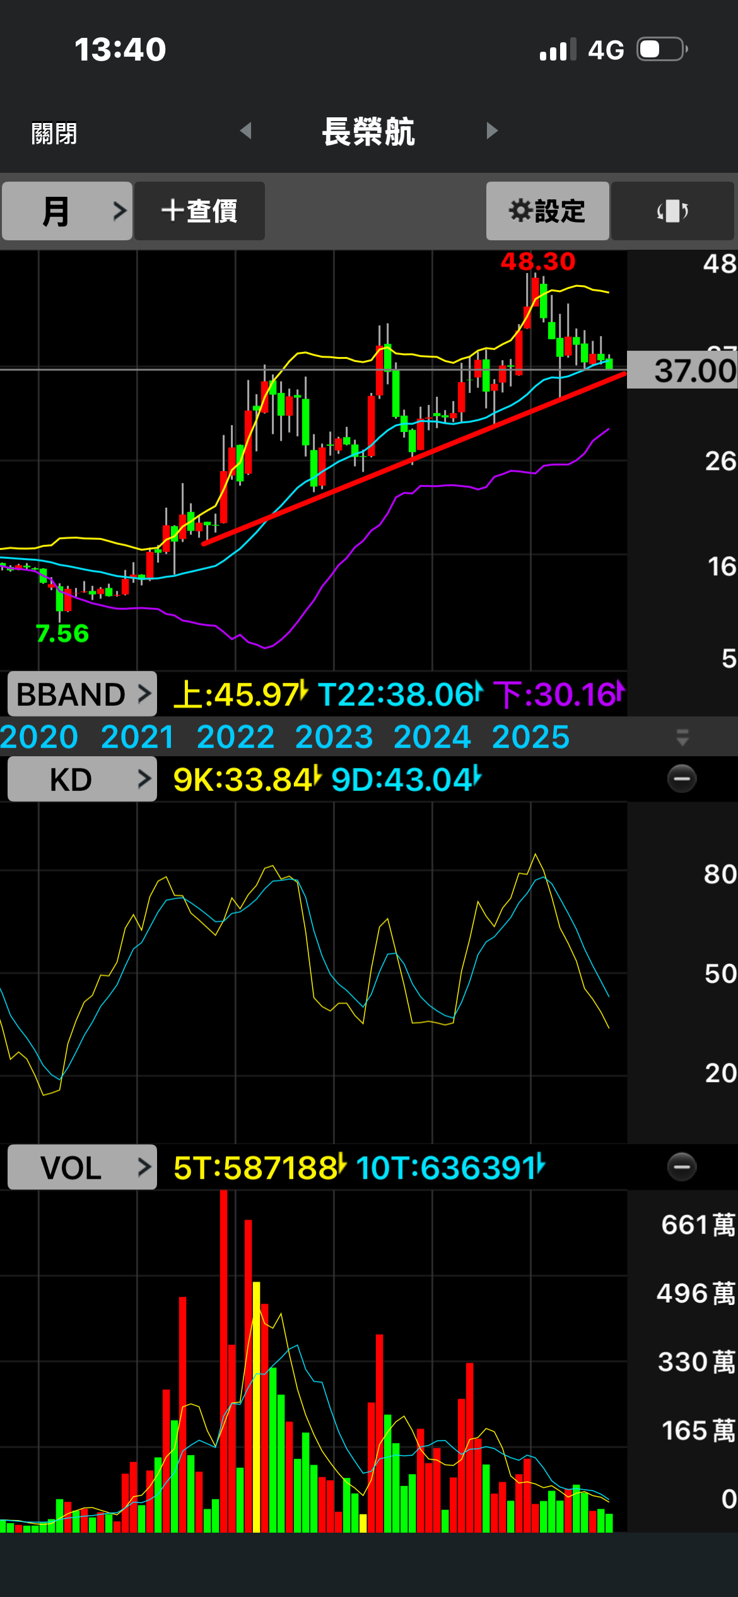The image size is (738, 1597).
Task: Tap the middle band value T22:38.06
Action: tap(401, 694)
